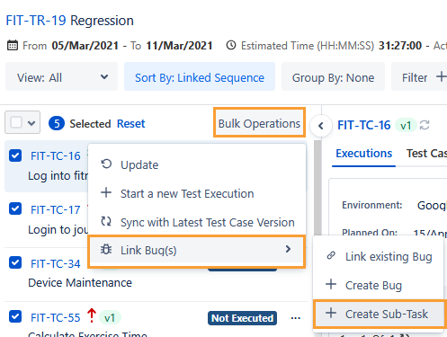Click plus icon for new Test Execution
Image resolution: width=447 pixels, height=337 pixels.
[x=106, y=192]
